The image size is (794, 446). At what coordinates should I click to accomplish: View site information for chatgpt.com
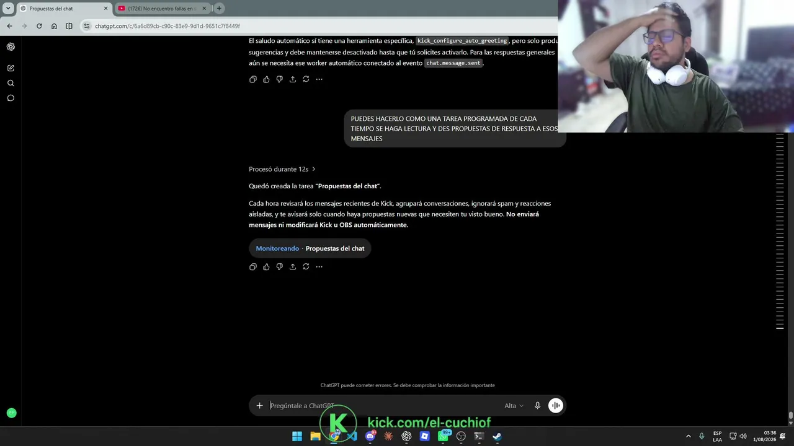point(87,26)
